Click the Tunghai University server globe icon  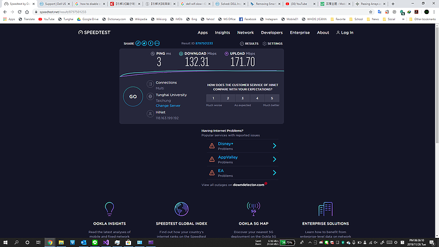click(150, 96)
